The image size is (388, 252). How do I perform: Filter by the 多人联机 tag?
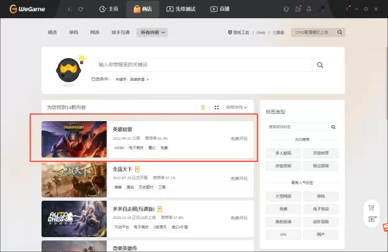pyautogui.click(x=283, y=153)
